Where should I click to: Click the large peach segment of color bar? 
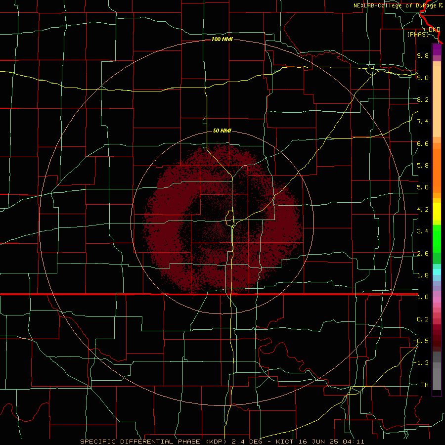[437, 101]
